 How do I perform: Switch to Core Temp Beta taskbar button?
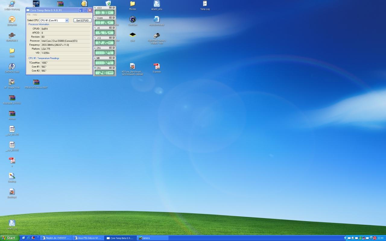tap(120, 238)
